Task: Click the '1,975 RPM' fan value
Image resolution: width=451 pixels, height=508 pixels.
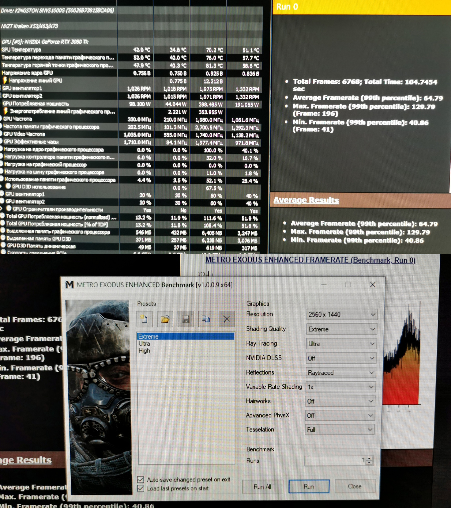Action: 211,89
